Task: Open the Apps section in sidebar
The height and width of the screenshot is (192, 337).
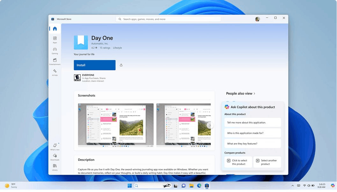Action: (x=55, y=40)
